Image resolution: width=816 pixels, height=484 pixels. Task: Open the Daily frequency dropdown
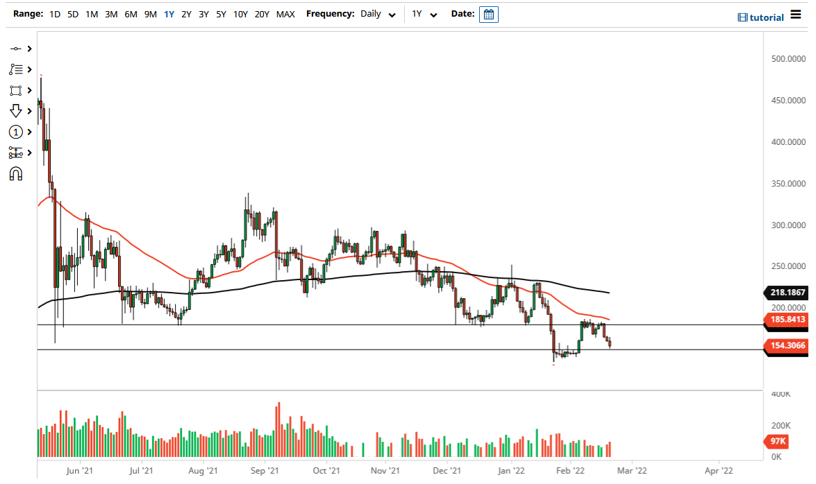coord(378,14)
